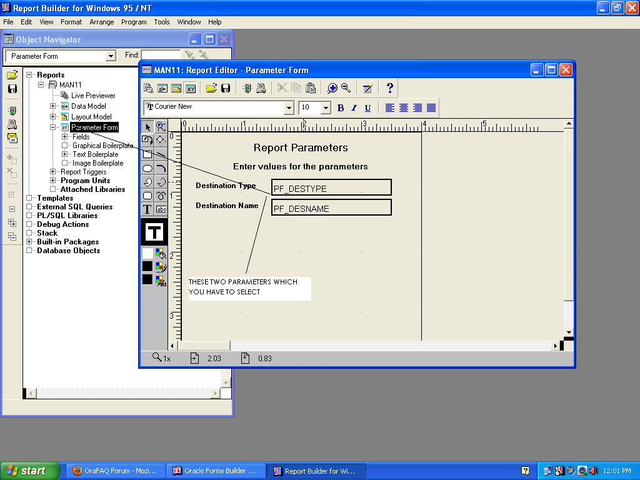Switch to Oracle Forms Builder taskbar button
The width and height of the screenshot is (640, 480).
point(214,471)
